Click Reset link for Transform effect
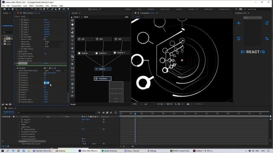The height and width of the screenshot is (153, 273). click(x=46, y=63)
